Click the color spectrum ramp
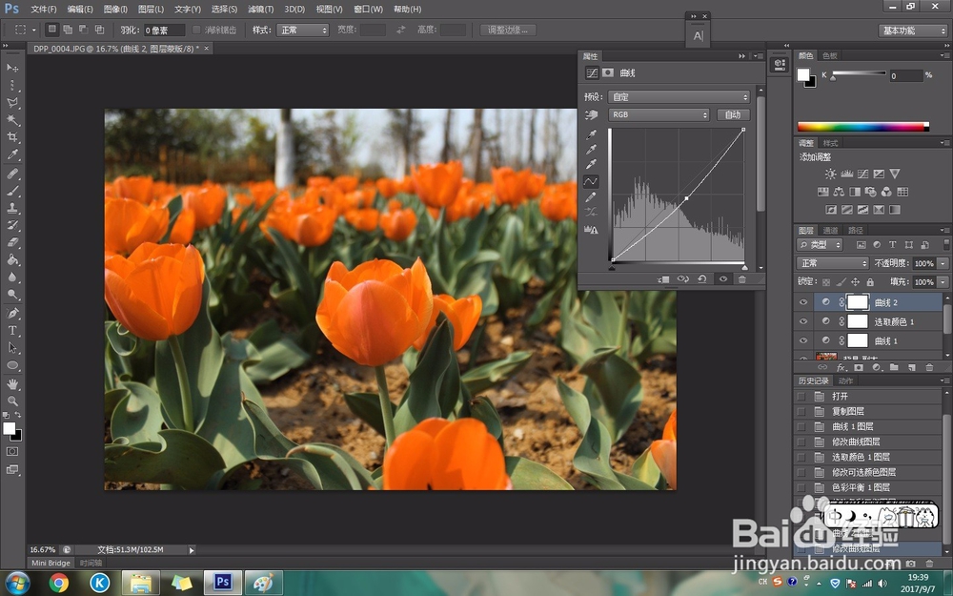The width and height of the screenshot is (953, 596). point(863,127)
